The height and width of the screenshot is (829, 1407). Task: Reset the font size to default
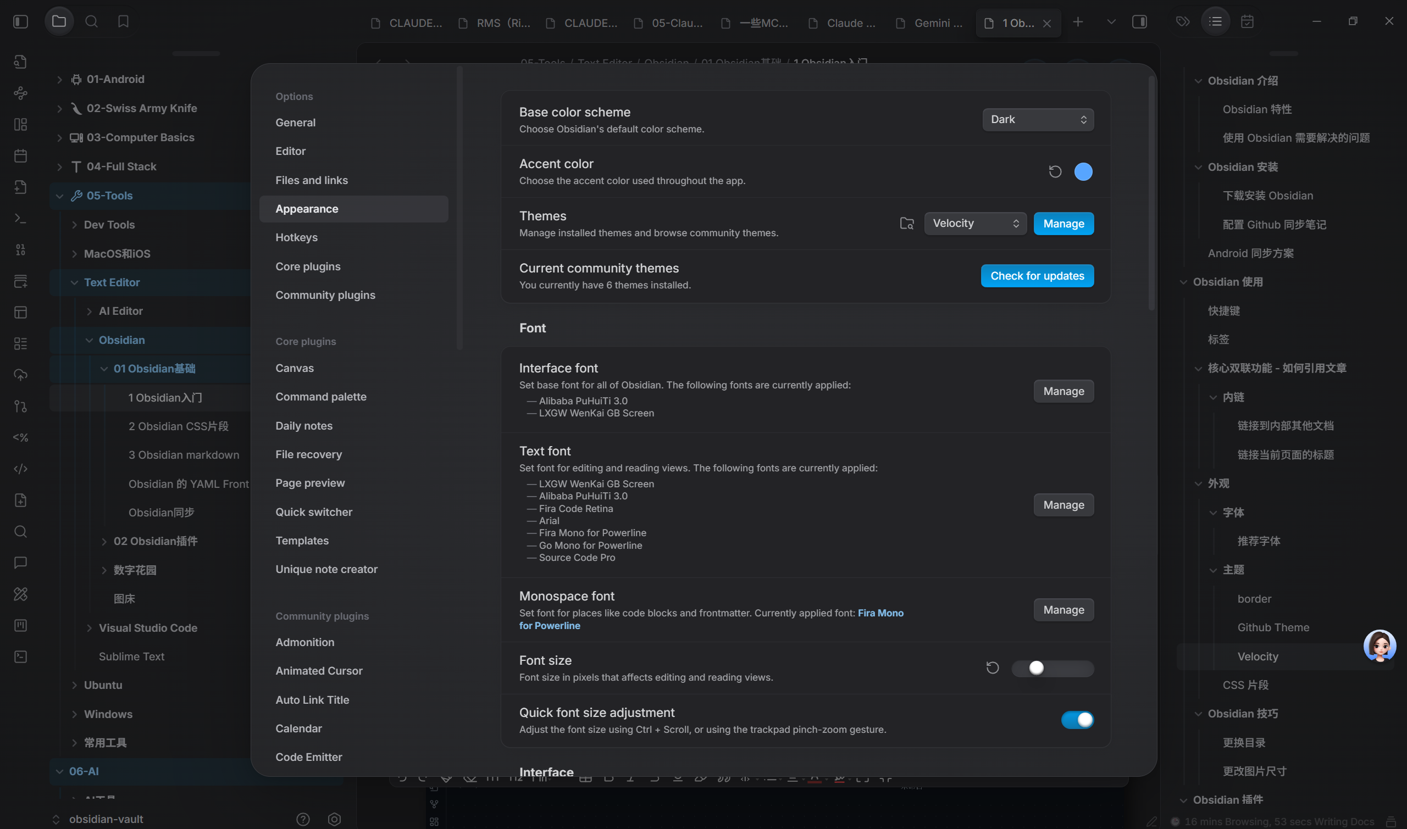pyautogui.click(x=992, y=667)
